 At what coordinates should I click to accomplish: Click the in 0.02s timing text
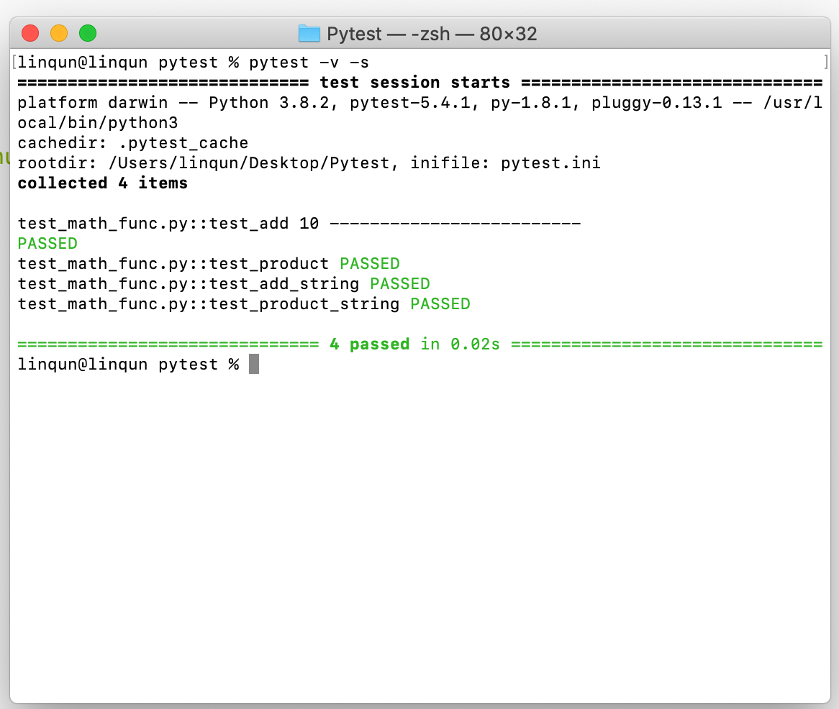(461, 344)
